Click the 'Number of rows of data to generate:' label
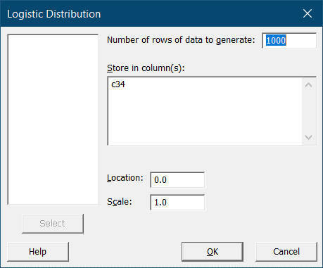 pos(181,40)
